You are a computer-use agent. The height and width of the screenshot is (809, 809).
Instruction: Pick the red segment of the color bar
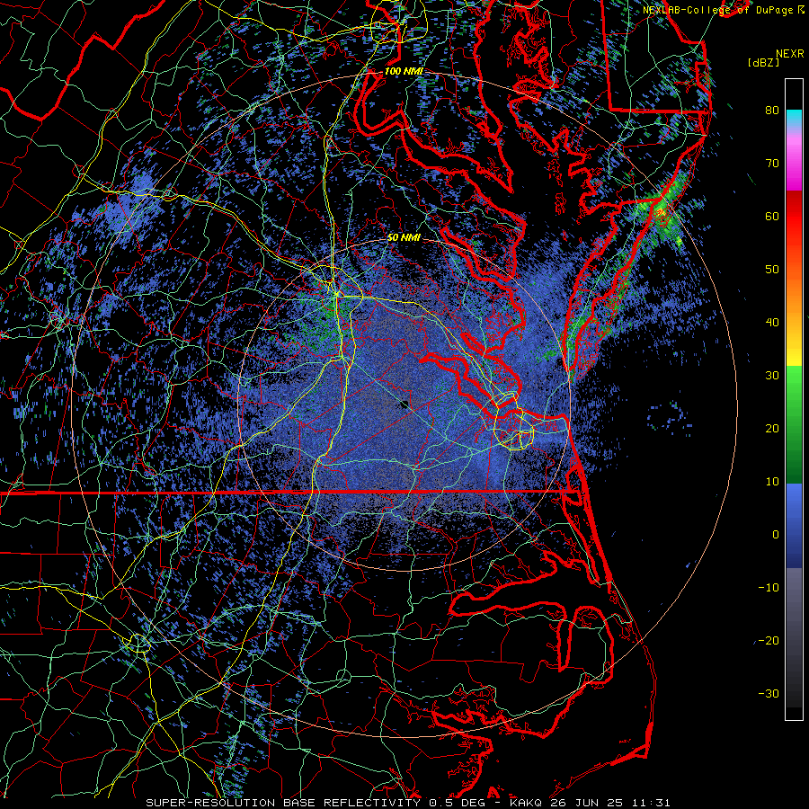click(x=794, y=217)
